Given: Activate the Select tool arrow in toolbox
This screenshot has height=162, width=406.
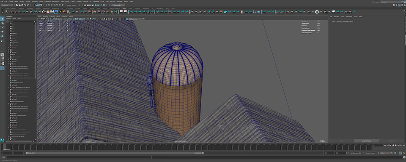Looking at the screenshot, I should 3,19.
